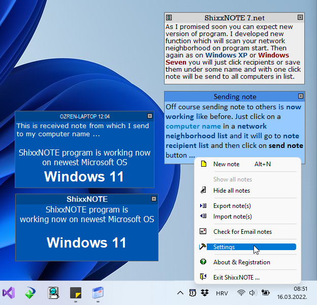Screen dimensions: 317x305
Task: Click the Export note(s) arrow icon
Action: click(203, 206)
